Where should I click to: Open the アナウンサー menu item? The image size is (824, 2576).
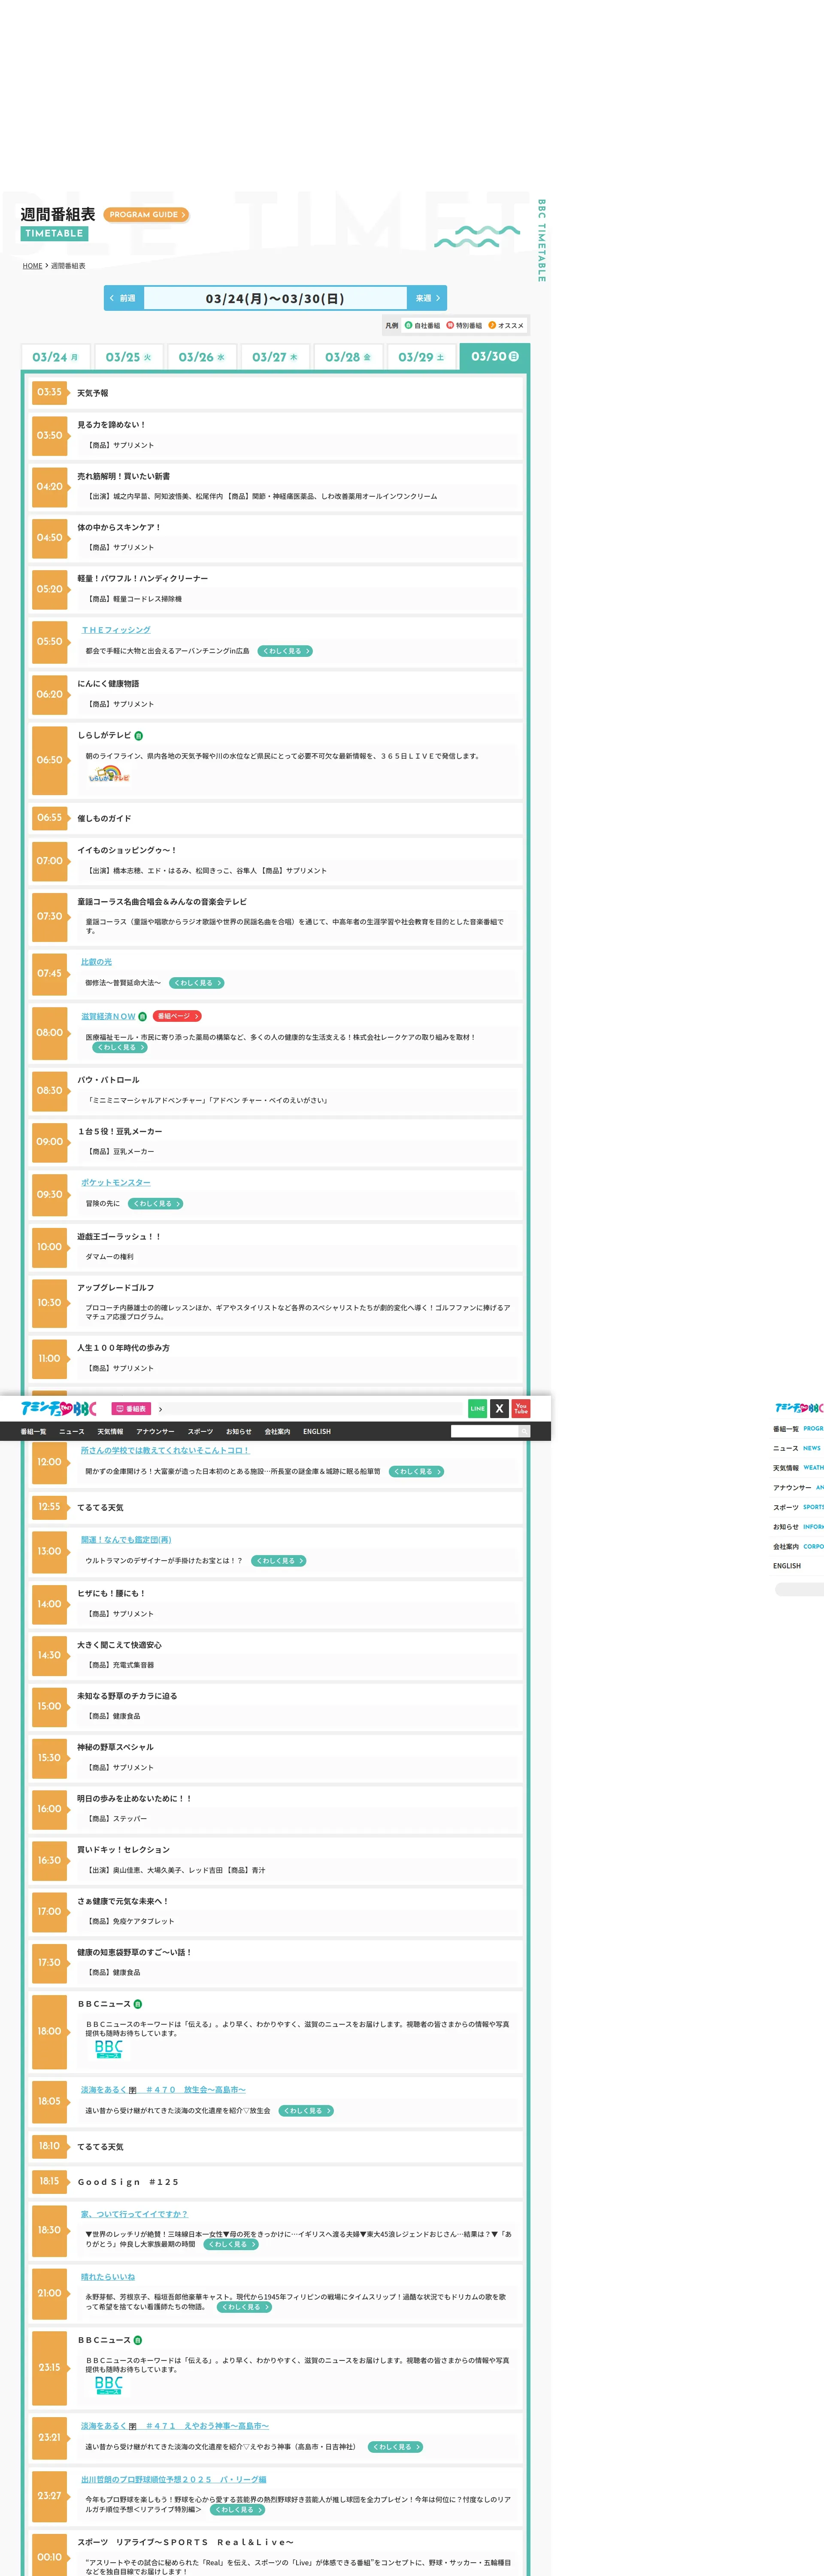coord(155,1431)
